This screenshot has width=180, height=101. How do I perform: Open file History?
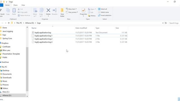92,16
